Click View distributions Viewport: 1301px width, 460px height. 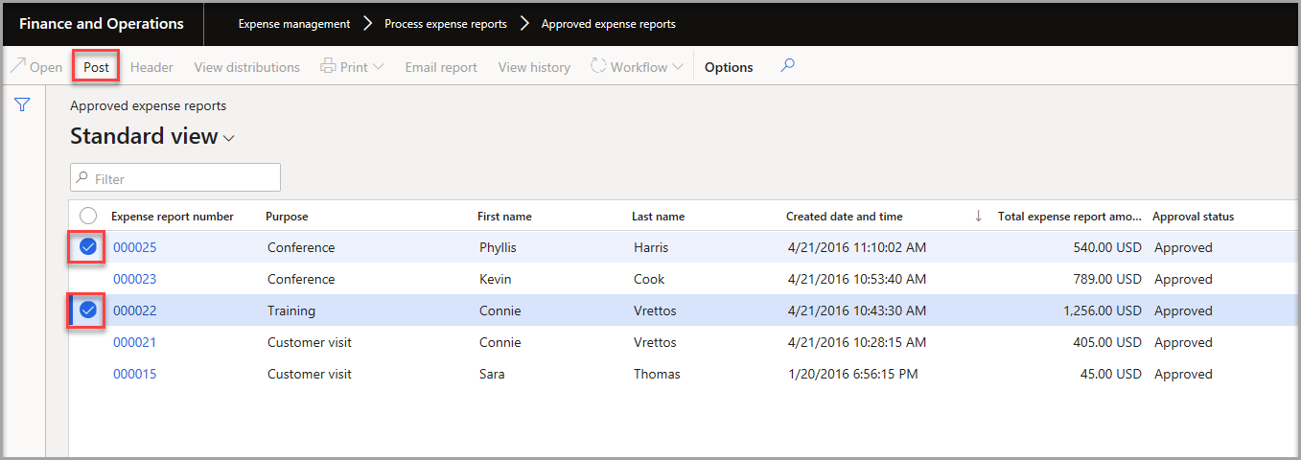coord(246,67)
